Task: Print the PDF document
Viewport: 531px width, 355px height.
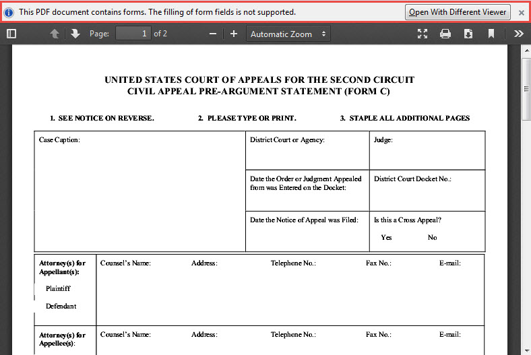Action: (x=445, y=34)
